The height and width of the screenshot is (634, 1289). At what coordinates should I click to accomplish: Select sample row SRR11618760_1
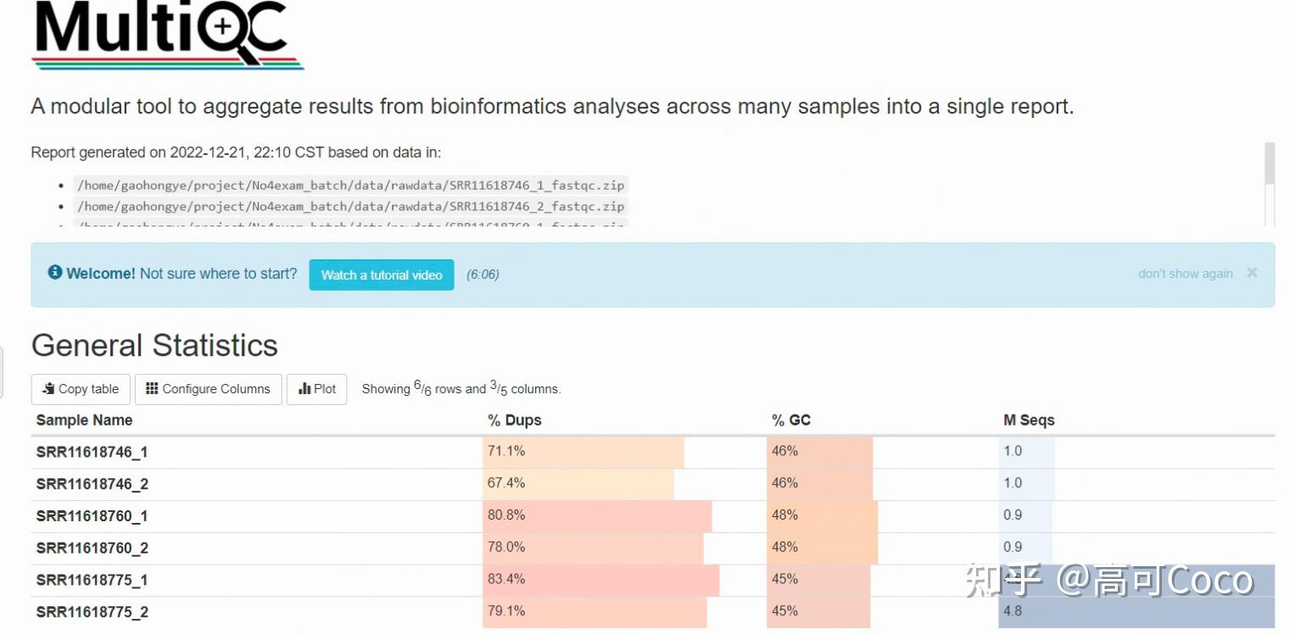coord(92,516)
